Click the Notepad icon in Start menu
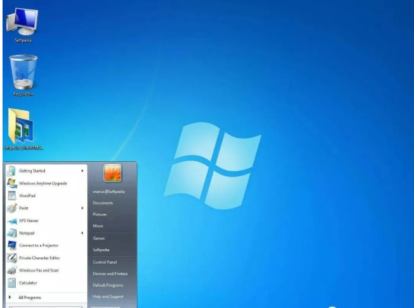414x308 pixels. (x=12, y=233)
